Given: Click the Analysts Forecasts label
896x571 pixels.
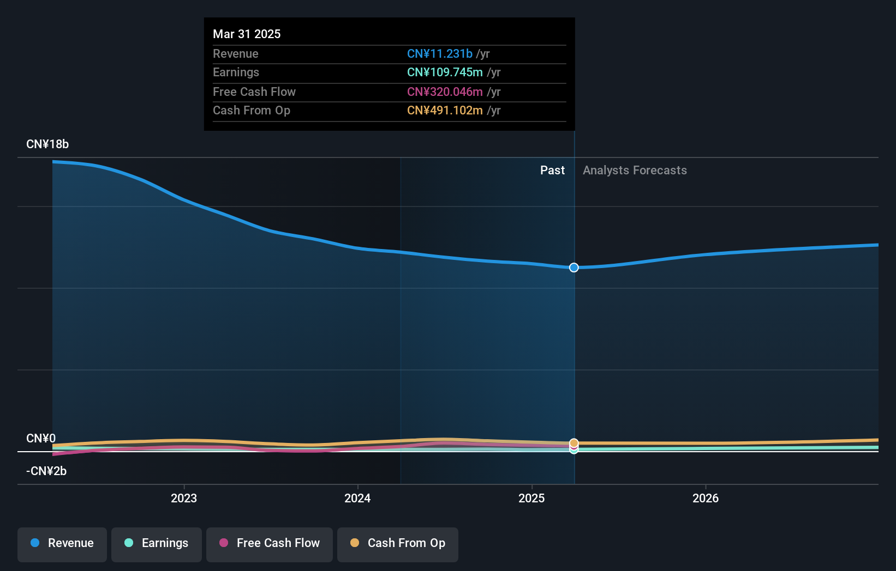Looking at the screenshot, I should [x=635, y=171].
